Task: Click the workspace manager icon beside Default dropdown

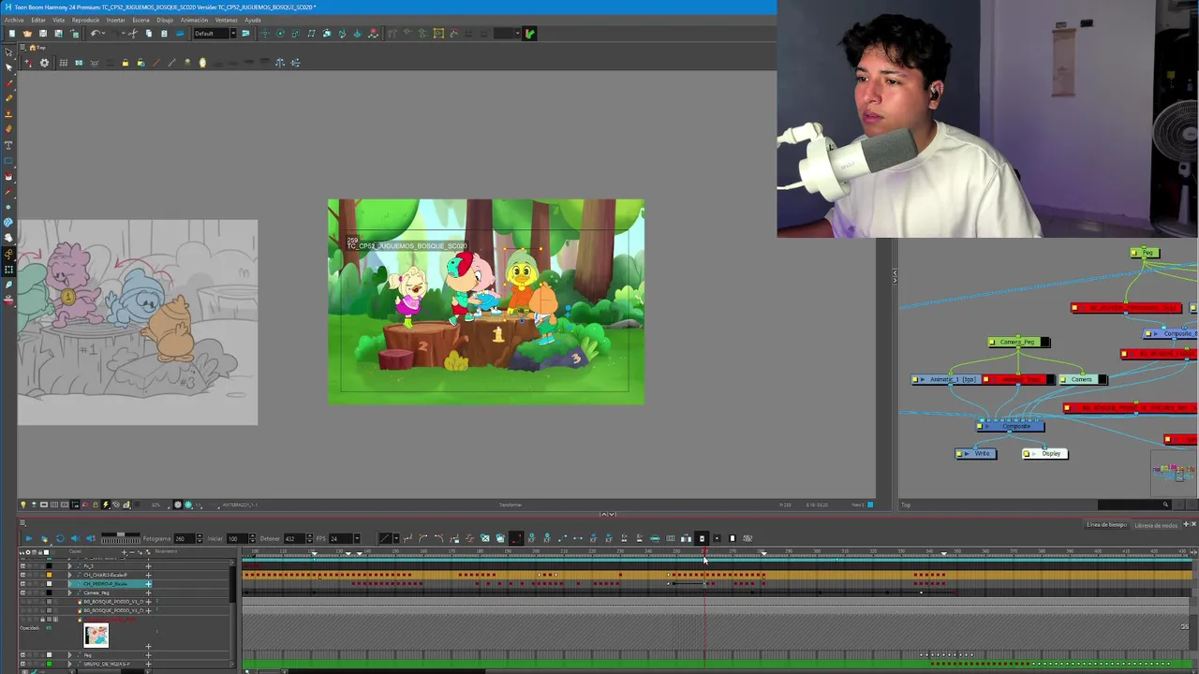Action: click(245, 34)
